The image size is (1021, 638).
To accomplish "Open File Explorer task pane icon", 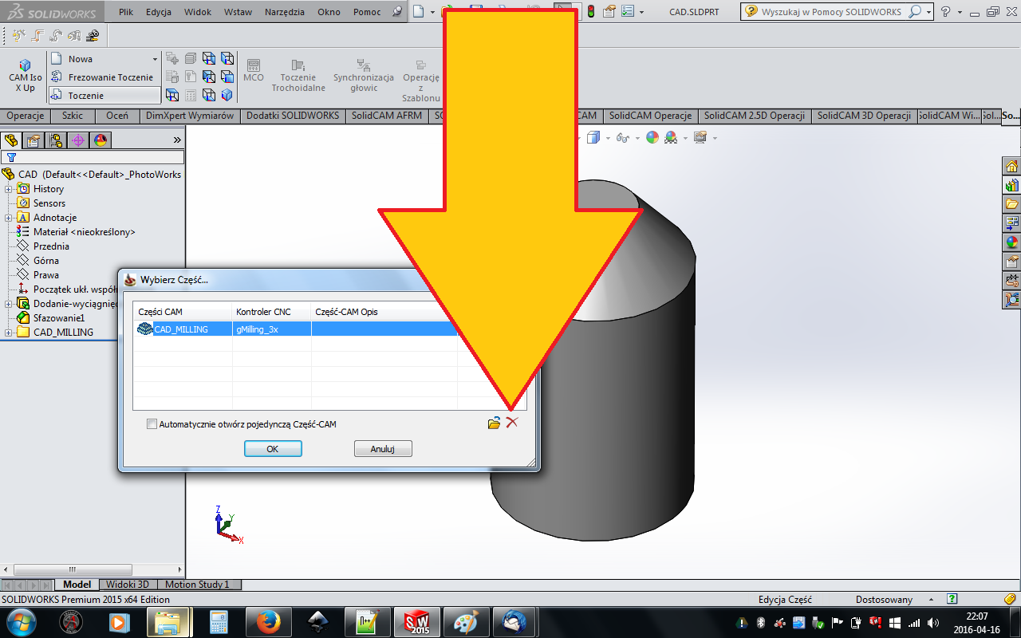I will coord(1012,204).
